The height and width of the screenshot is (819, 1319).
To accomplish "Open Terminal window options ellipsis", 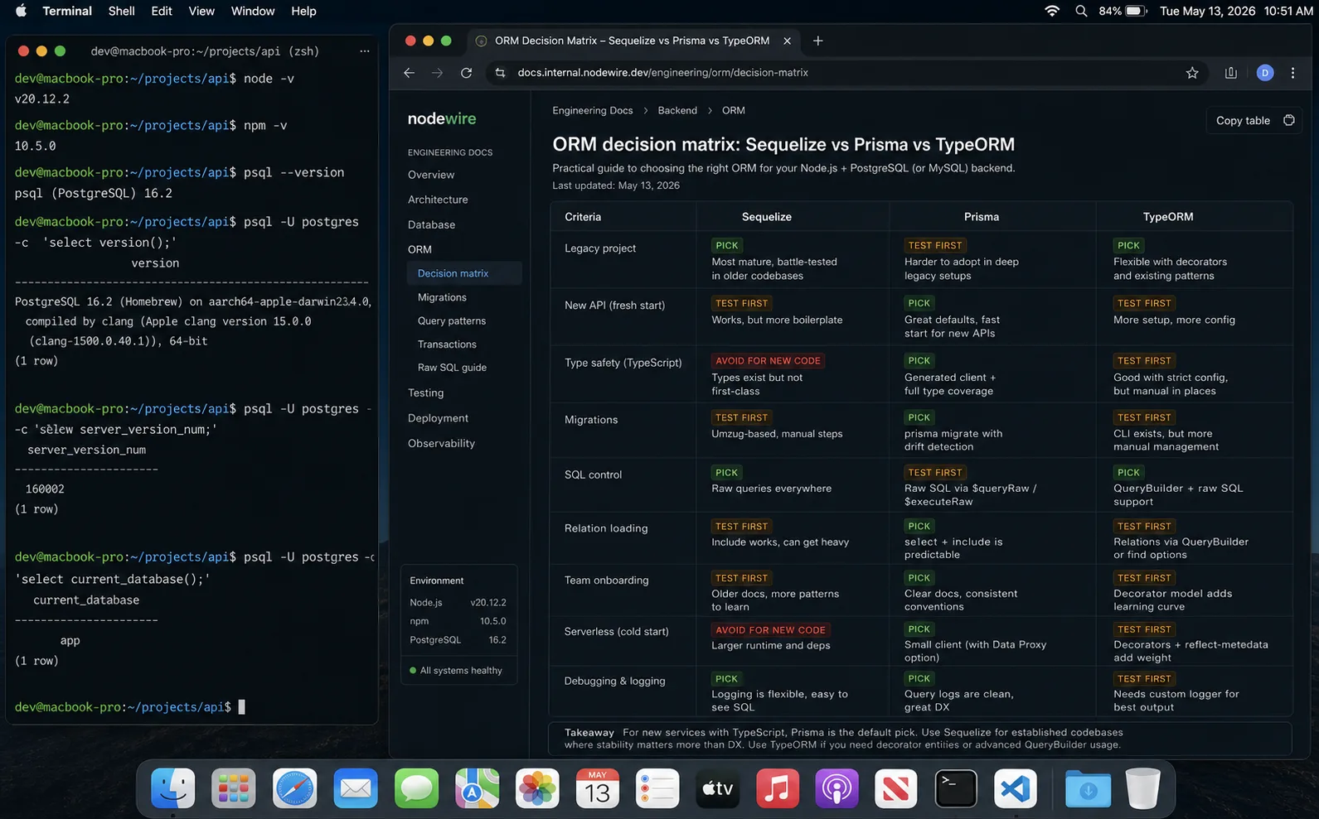I will tap(365, 51).
